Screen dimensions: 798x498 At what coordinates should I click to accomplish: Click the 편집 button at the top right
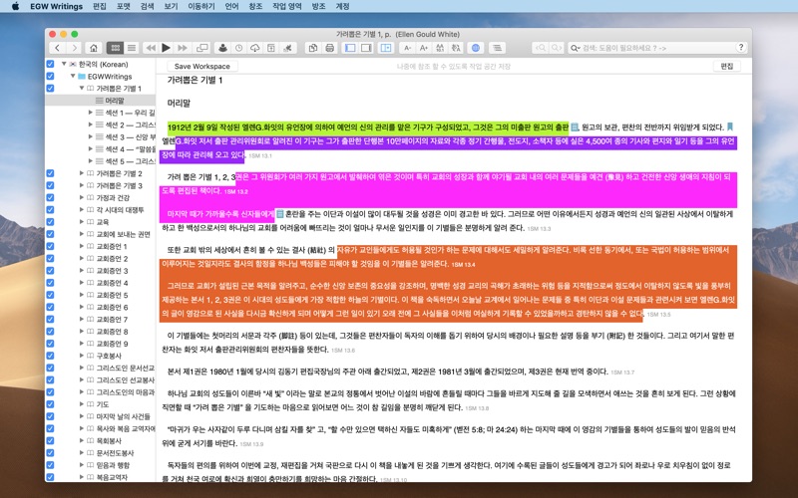(727, 66)
